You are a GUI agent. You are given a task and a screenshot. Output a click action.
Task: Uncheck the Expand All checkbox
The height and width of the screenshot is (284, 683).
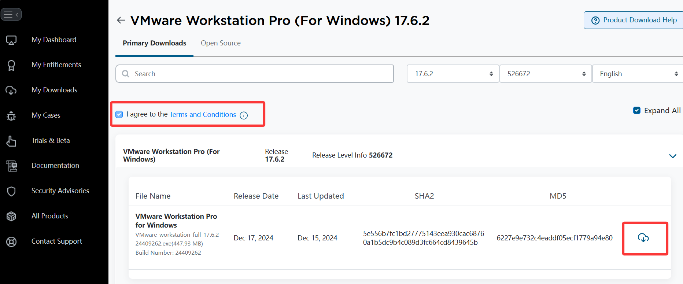click(x=637, y=110)
